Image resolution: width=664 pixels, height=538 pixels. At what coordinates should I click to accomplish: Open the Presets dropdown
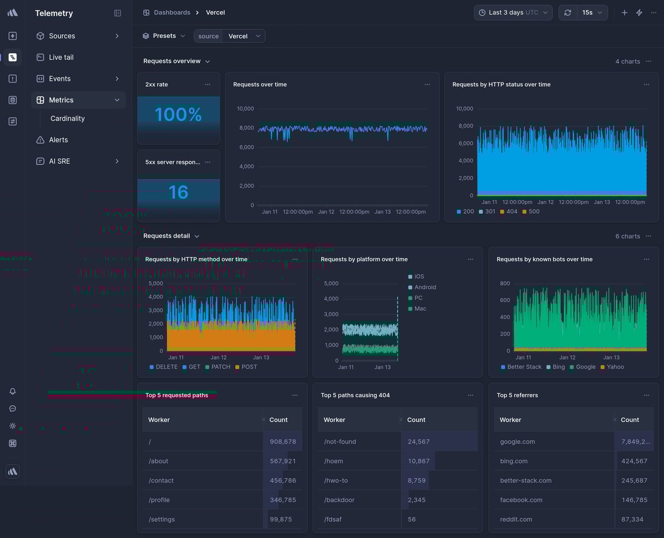pyautogui.click(x=164, y=35)
